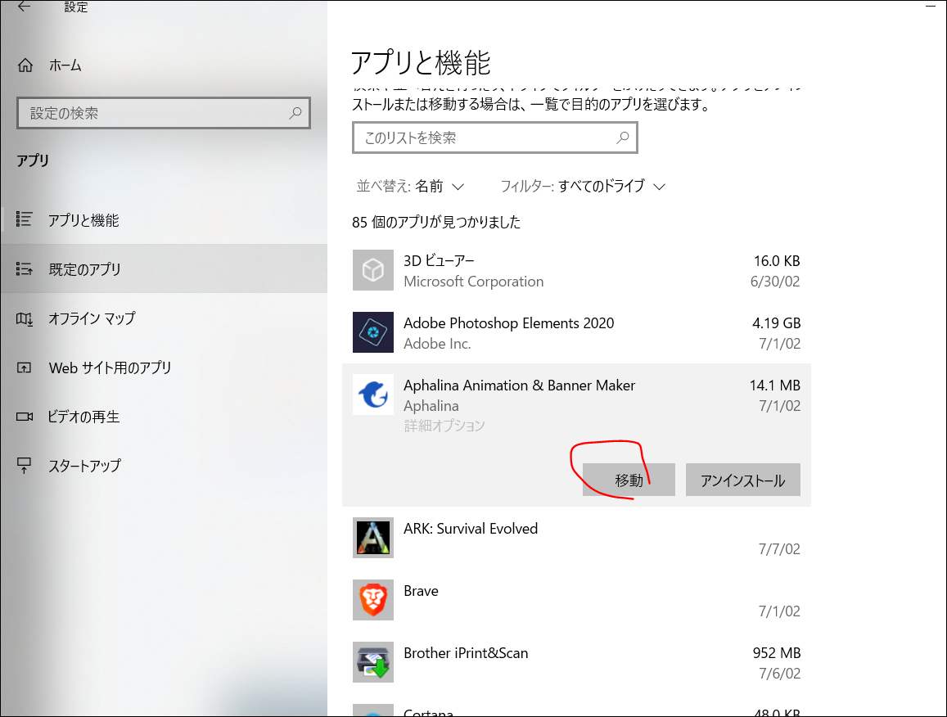Click the アンインストール button
947x717 pixels.
pos(743,480)
